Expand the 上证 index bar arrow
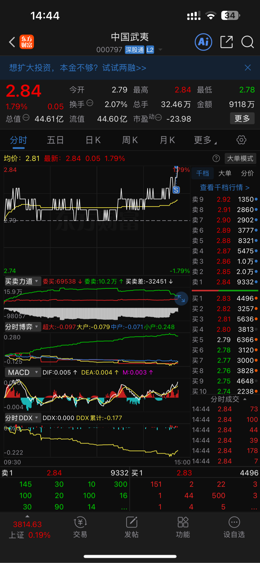The width and height of the screenshot is (260, 563). tap(27, 516)
